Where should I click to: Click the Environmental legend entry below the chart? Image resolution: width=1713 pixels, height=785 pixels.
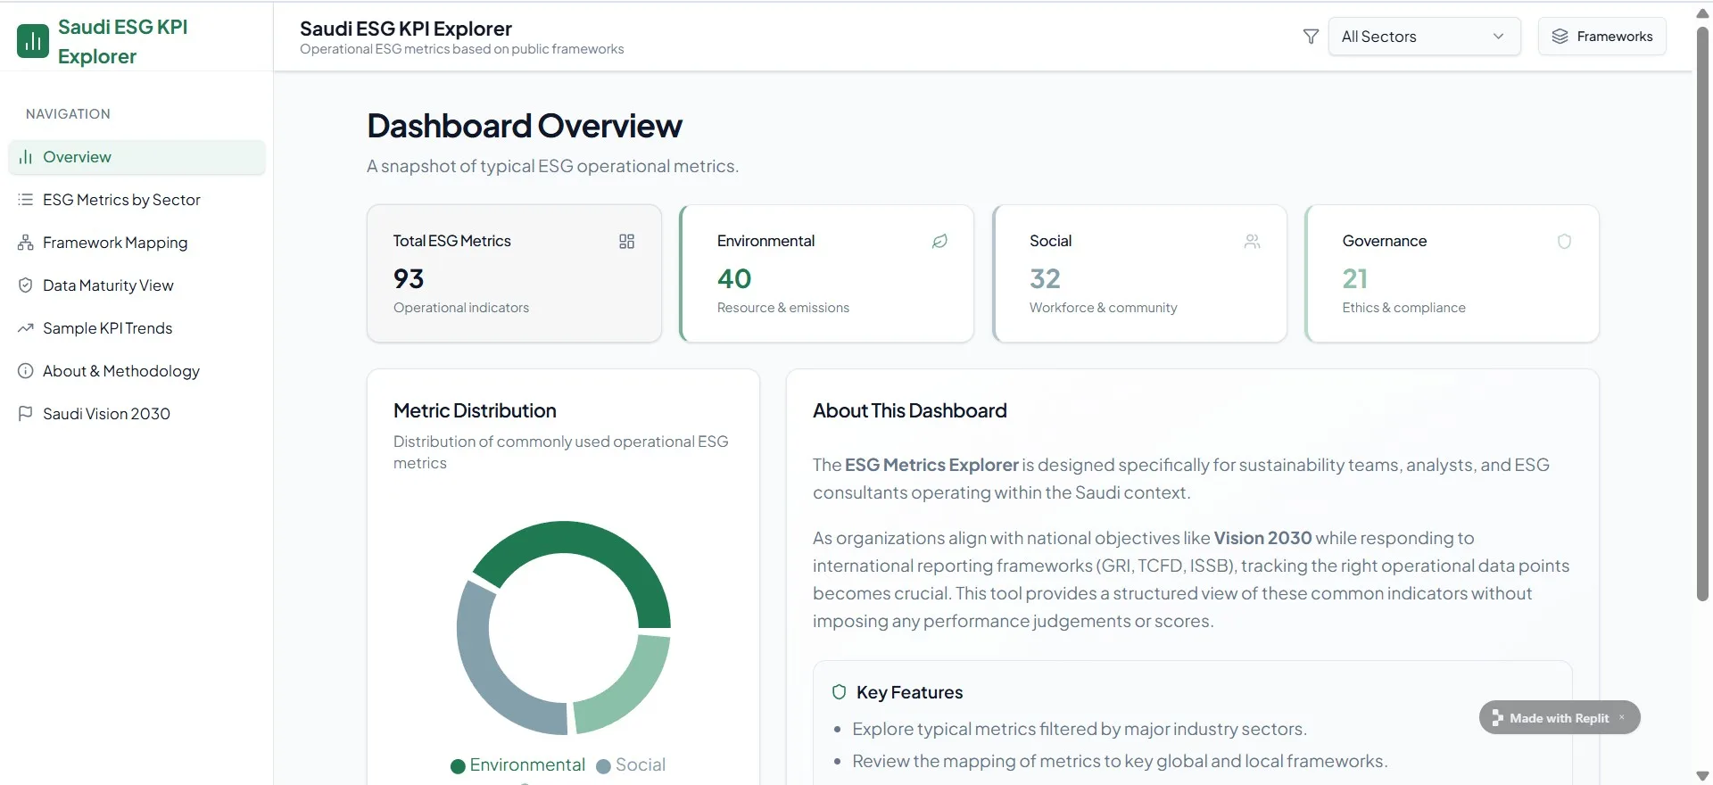click(x=517, y=765)
